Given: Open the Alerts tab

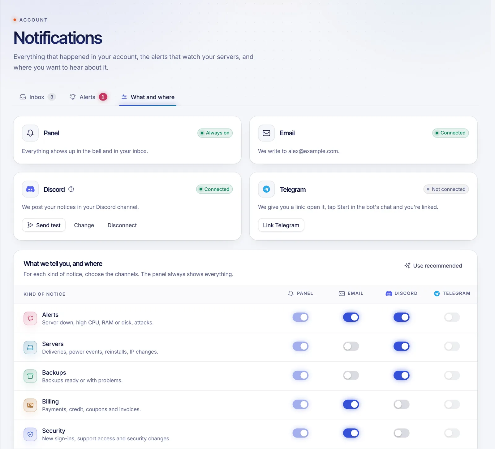Looking at the screenshot, I should tap(88, 97).
